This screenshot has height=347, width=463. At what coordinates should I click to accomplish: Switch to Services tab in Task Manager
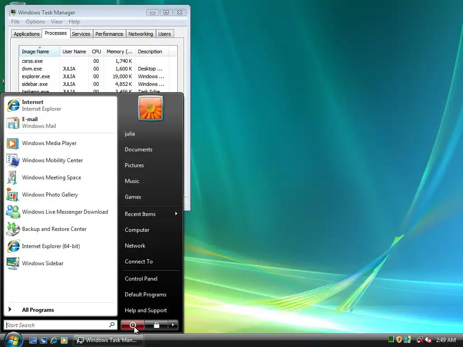[x=81, y=34]
